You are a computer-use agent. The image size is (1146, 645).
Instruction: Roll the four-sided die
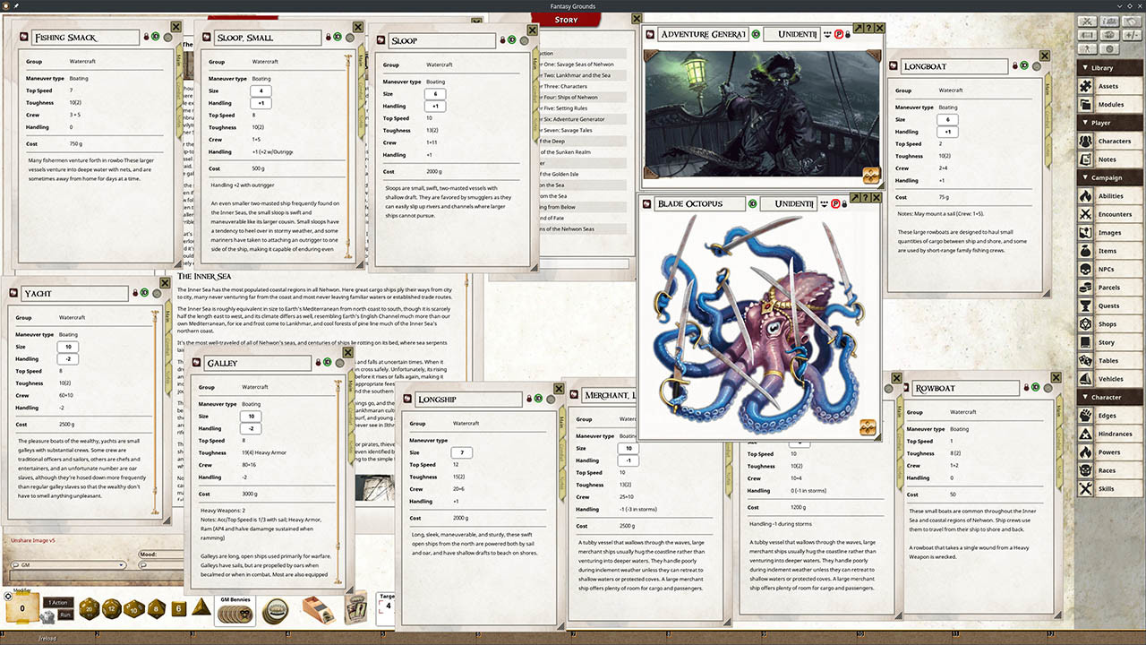(200, 610)
